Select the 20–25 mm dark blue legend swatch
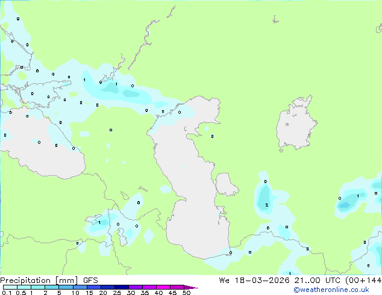Screen dimensions: 382x295 (x=108, y=287)
